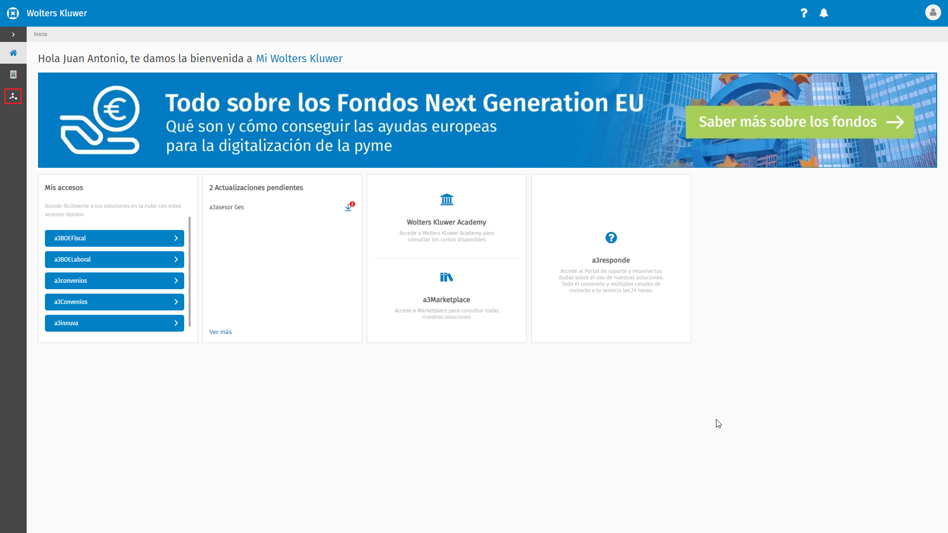Select the Inicio breadcrumb item

click(40, 34)
